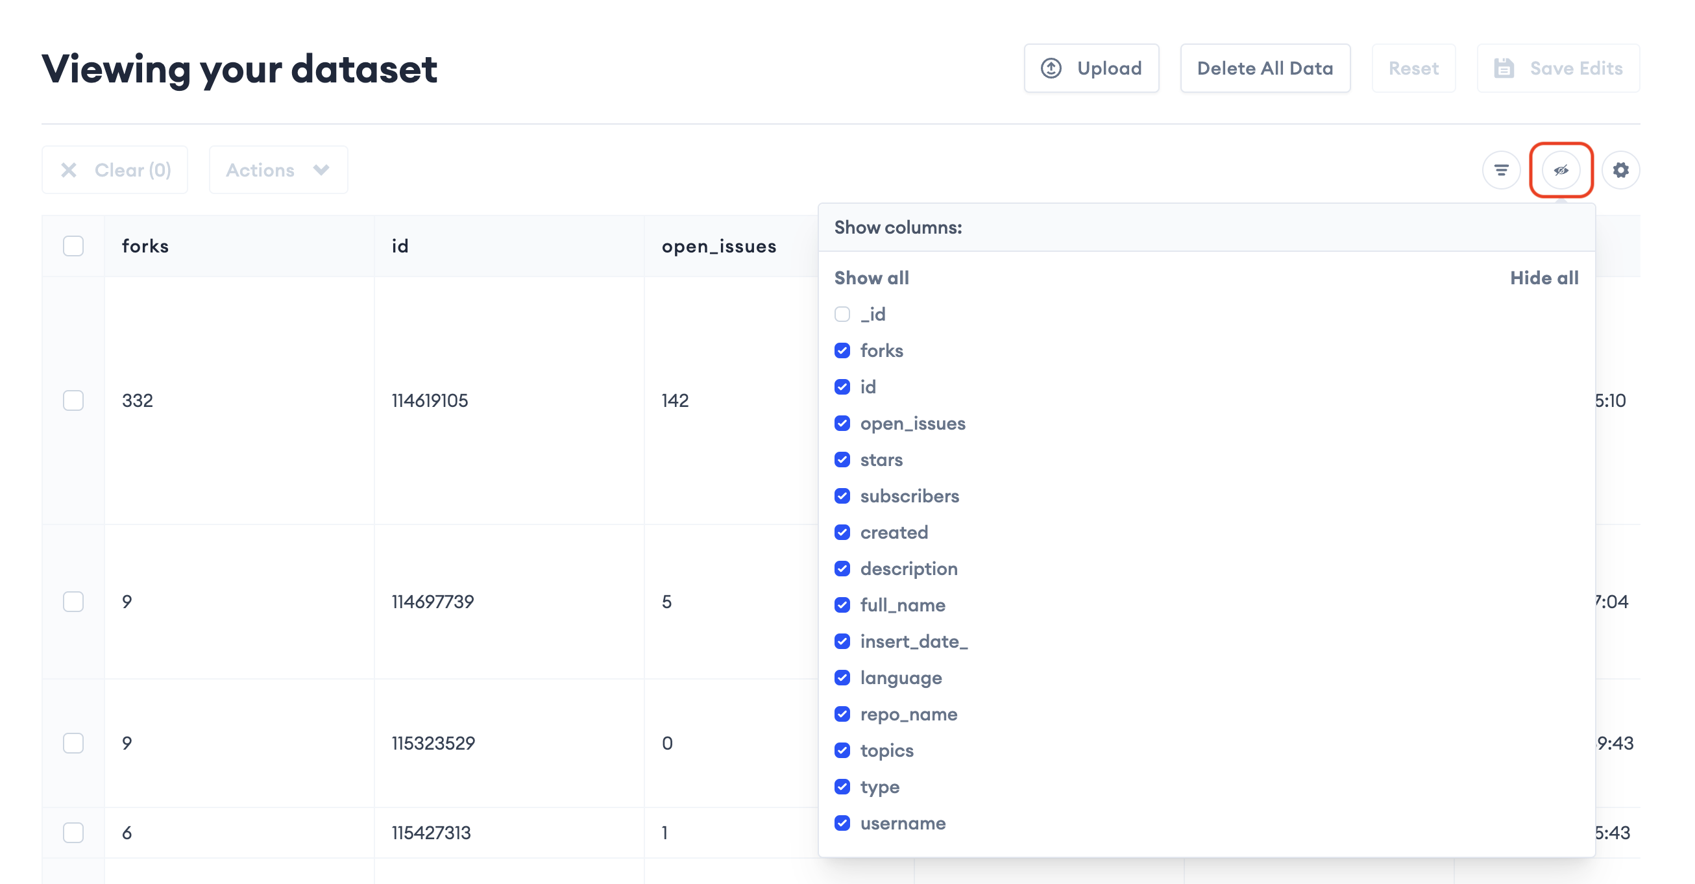Click Hide all columns
1695x884 pixels.
click(x=1544, y=278)
